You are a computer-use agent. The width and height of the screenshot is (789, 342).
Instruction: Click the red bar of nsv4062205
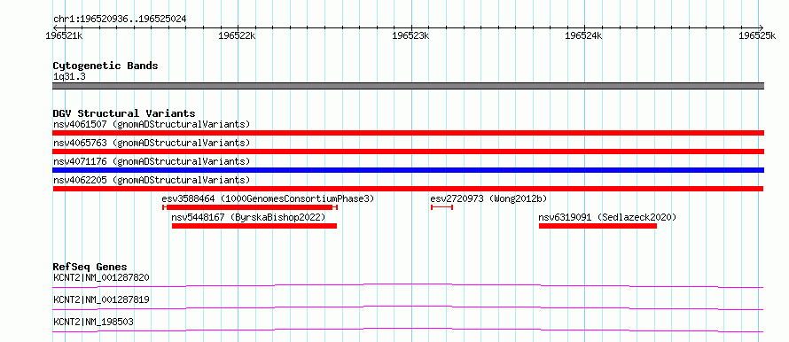(408, 189)
